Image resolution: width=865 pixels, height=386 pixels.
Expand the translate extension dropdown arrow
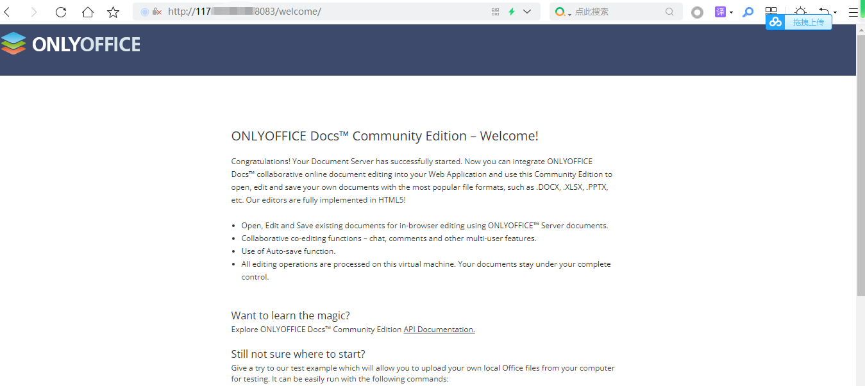[731, 12]
